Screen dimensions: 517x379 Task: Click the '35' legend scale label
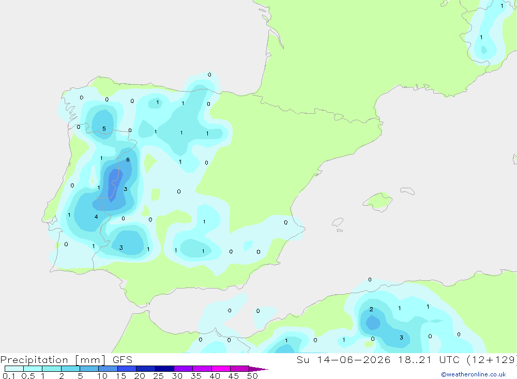[196, 376]
